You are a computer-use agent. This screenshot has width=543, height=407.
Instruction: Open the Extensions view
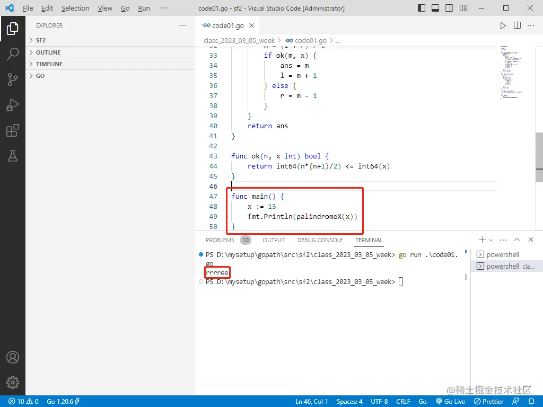[13, 130]
